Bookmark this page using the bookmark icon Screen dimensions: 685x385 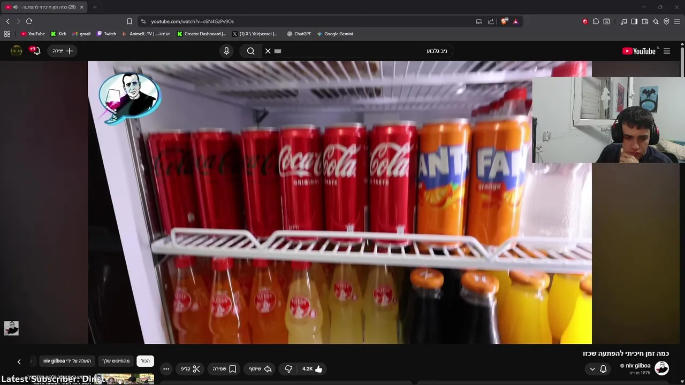pos(130,21)
